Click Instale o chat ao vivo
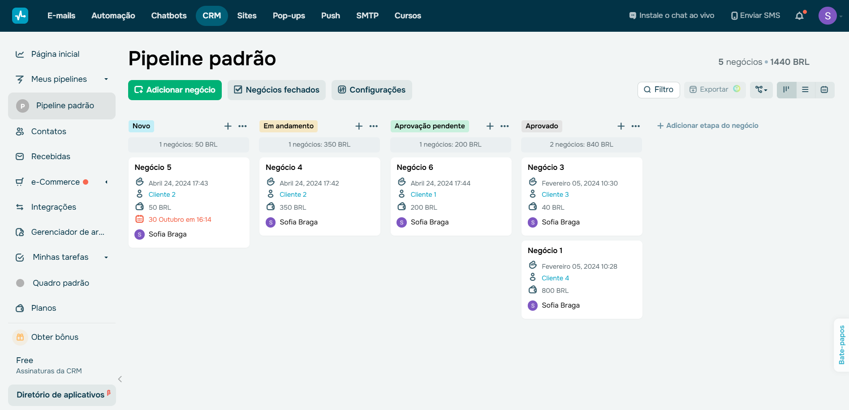The width and height of the screenshot is (849, 410). click(672, 16)
